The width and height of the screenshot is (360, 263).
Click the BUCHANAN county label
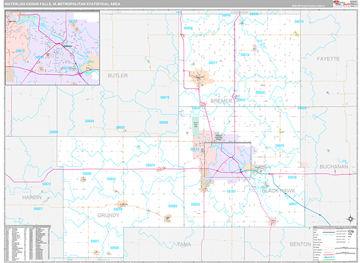pos(333,167)
